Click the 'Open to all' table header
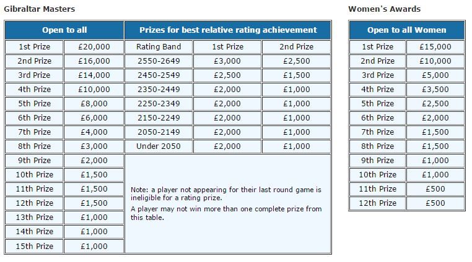The image size is (472, 262). [64, 30]
